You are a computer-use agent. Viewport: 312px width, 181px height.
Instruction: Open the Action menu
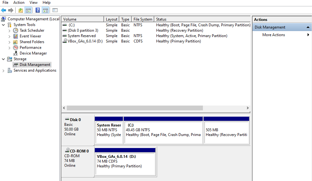click(19, 3)
